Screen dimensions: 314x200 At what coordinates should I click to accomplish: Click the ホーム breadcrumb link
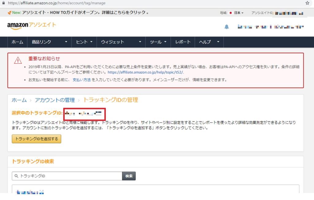point(19,100)
